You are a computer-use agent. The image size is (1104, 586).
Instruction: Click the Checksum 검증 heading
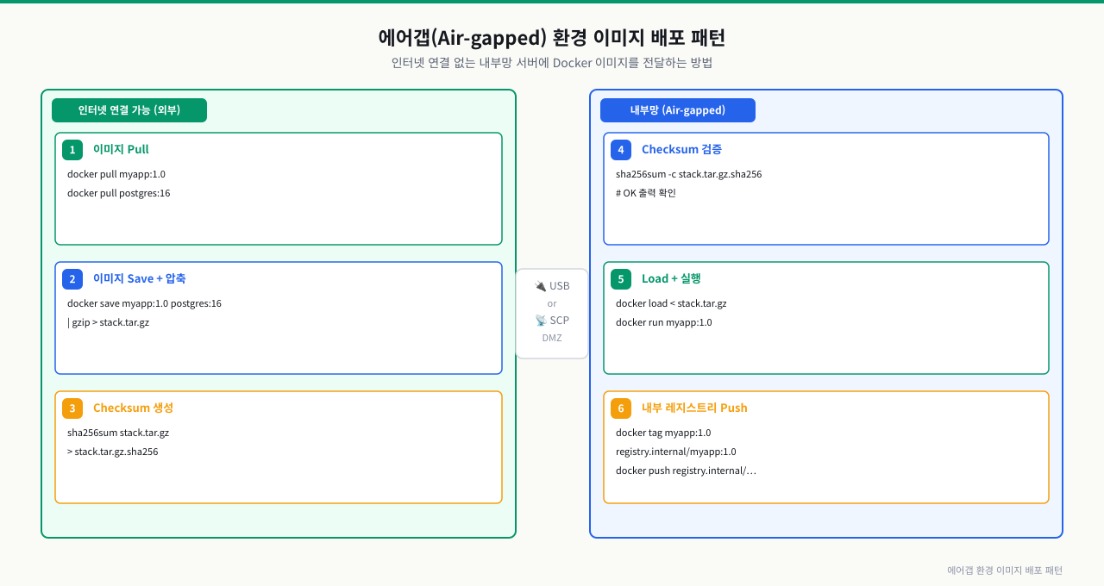tap(681, 150)
